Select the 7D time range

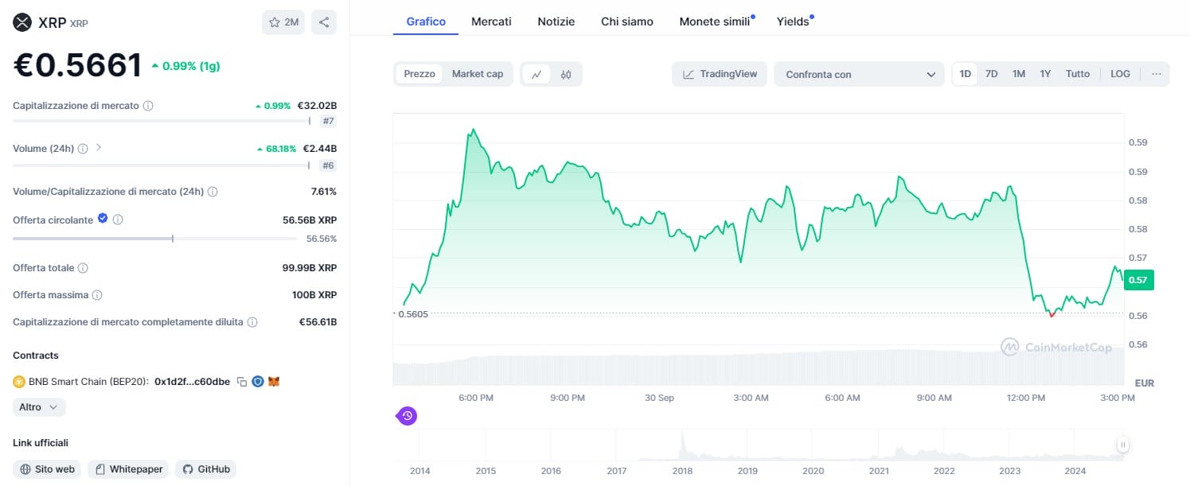point(991,74)
